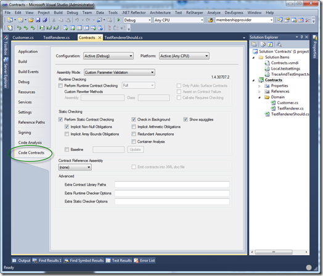Toggle the Check in Background checkbox

tap(134, 120)
